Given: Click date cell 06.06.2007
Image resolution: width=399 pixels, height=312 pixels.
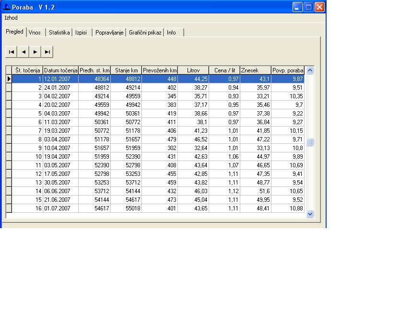Looking at the screenshot, I should pyautogui.click(x=60, y=191).
